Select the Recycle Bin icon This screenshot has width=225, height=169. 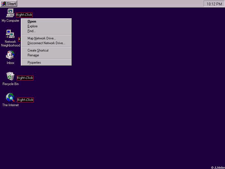tap(10, 76)
